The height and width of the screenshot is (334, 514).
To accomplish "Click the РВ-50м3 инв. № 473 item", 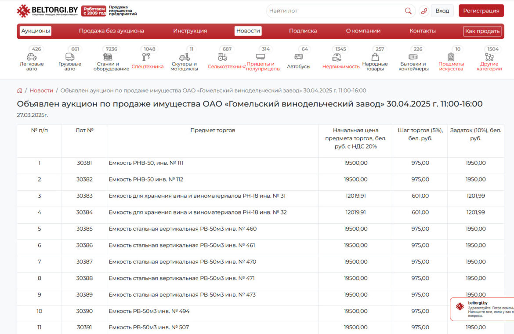I will pos(182,295).
